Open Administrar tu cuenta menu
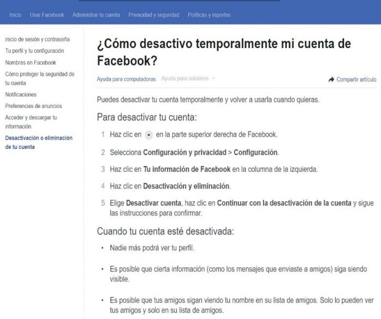 coord(96,15)
